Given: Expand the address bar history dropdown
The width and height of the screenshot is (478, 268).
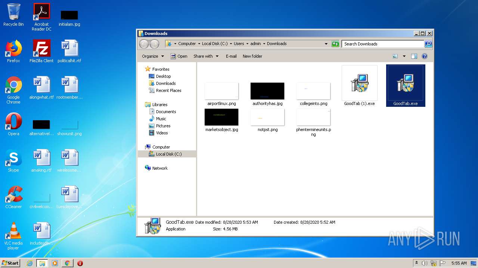Looking at the screenshot, I should (x=326, y=44).
